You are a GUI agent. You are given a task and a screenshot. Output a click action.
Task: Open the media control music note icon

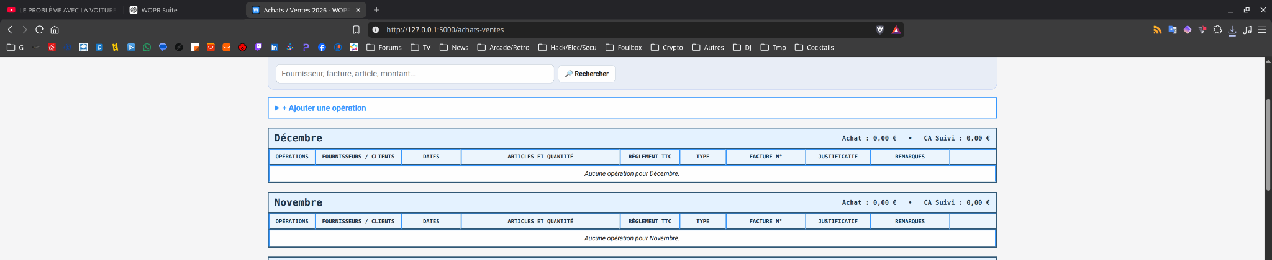pos(1247,30)
